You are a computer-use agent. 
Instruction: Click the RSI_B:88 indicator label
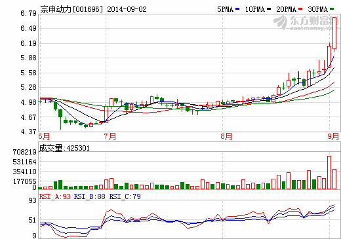[90, 196]
